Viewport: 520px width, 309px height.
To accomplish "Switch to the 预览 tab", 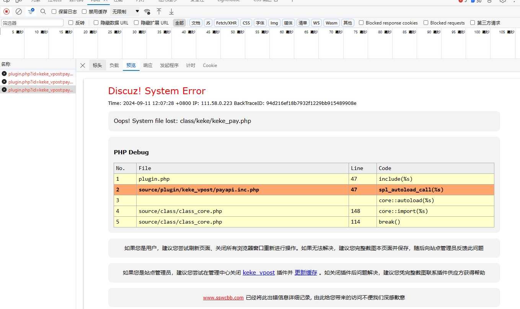I will pyautogui.click(x=131, y=65).
